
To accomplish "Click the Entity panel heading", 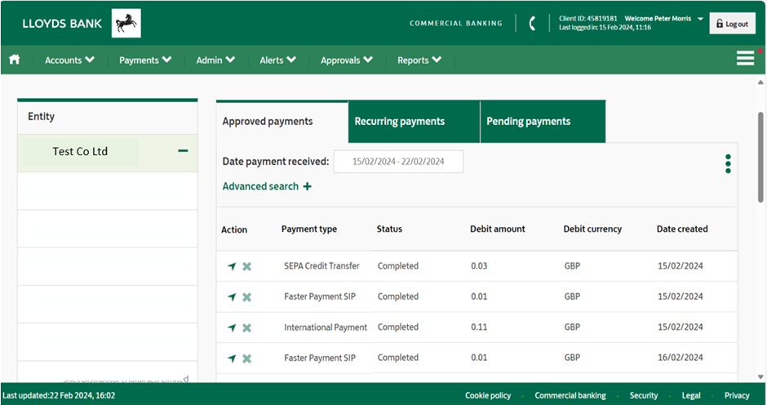I will tap(41, 117).
